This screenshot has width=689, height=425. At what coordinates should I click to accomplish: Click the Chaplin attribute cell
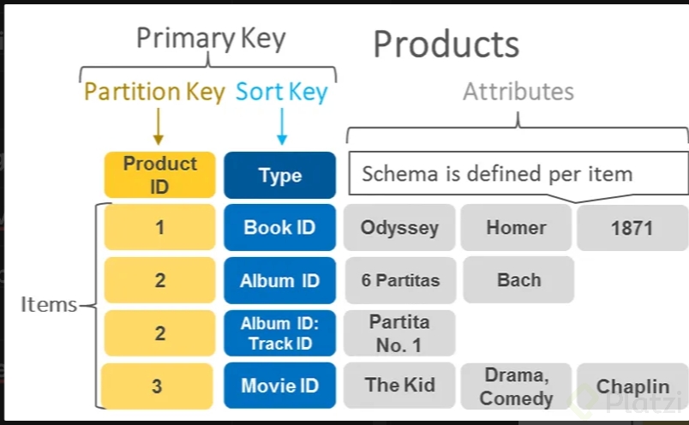pos(632,386)
